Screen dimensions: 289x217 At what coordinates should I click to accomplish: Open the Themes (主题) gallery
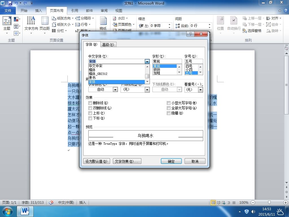(7, 25)
